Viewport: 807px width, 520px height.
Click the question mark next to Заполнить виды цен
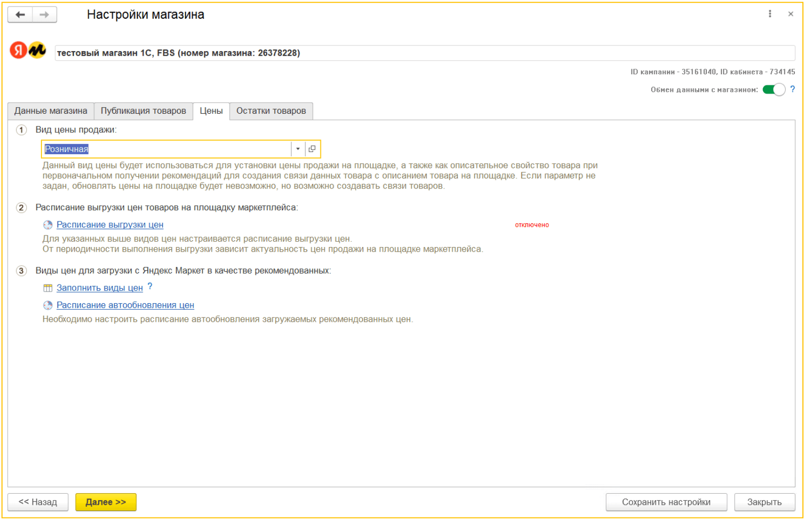click(150, 287)
